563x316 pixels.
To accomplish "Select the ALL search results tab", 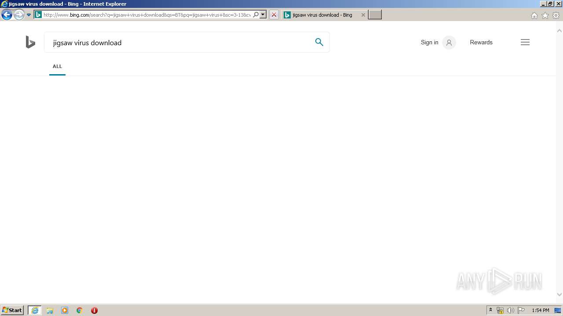I will pyautogui.click(x=57, y=66).
